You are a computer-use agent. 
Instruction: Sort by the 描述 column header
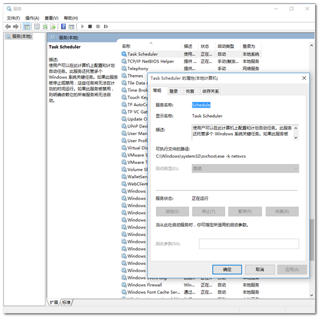tap(190, 47)
